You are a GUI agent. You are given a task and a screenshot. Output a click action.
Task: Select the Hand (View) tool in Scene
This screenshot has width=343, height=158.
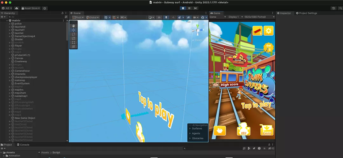(x=73, y=26)
